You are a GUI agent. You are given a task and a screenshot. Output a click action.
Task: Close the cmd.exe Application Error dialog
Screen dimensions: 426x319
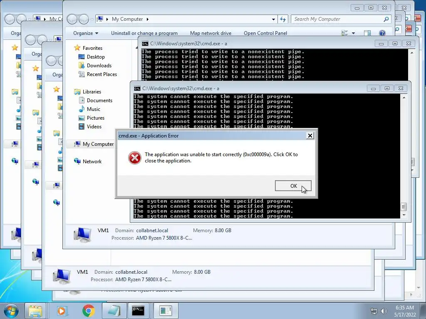click(310, 136)
